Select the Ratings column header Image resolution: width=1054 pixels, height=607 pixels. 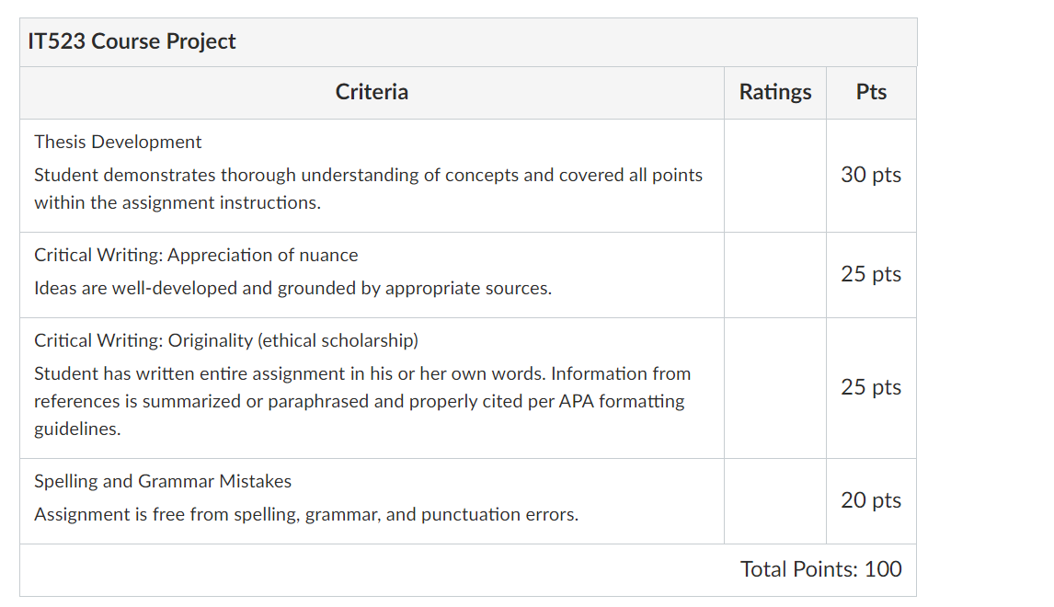775,92
